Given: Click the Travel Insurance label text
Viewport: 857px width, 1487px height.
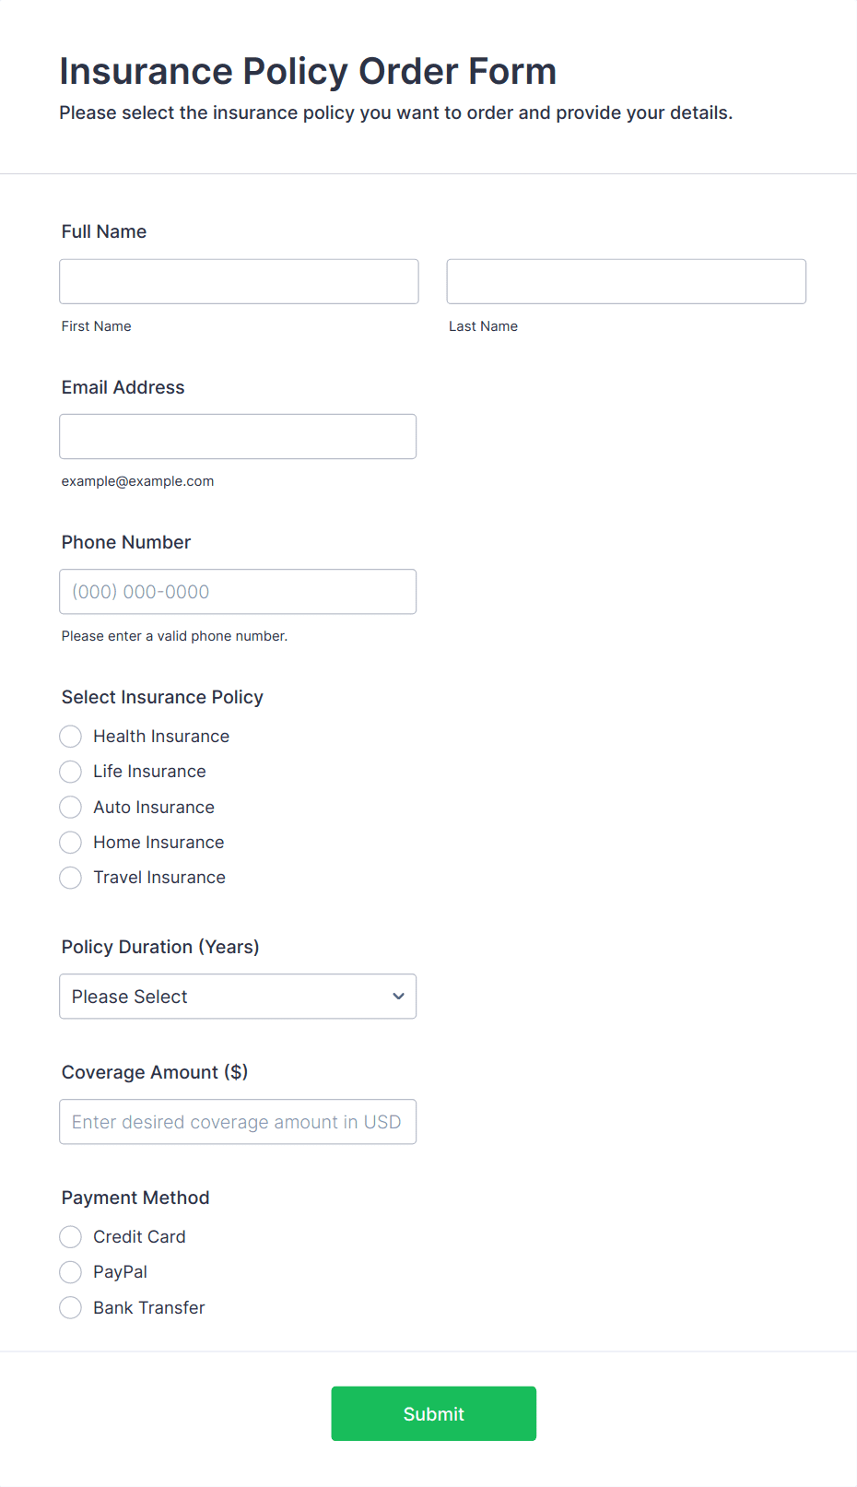Looking at the screenshot, I should [159, 878].
